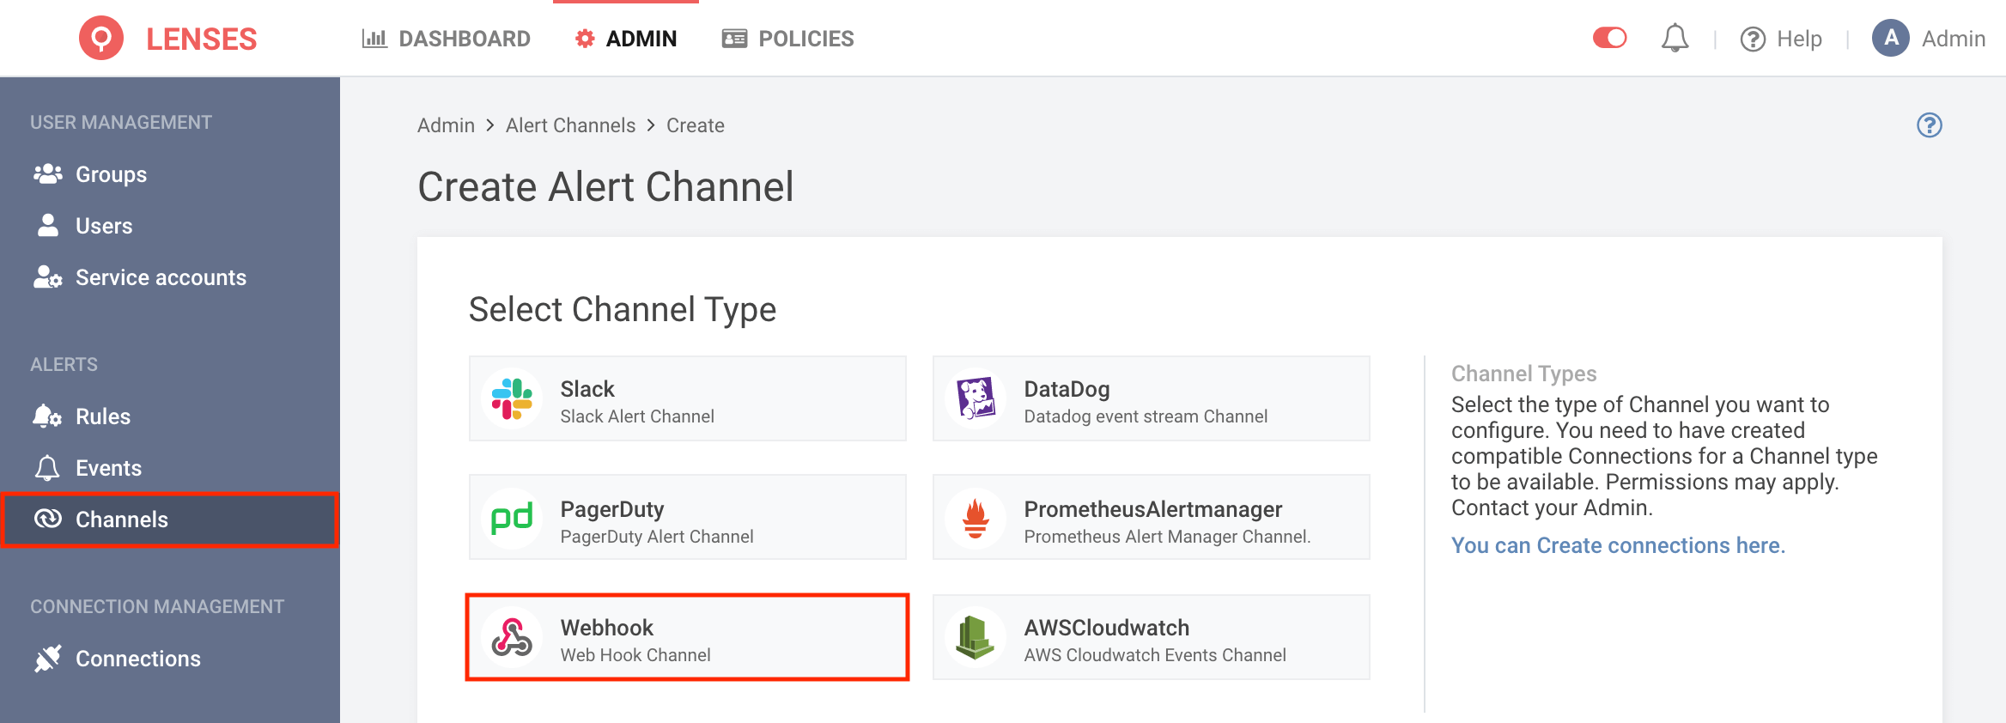The width and height of the screenshot is (2006, 723).
Task: Open alert Rules in the sidebar
Action: pyautogui.click(x=170, y=416)
